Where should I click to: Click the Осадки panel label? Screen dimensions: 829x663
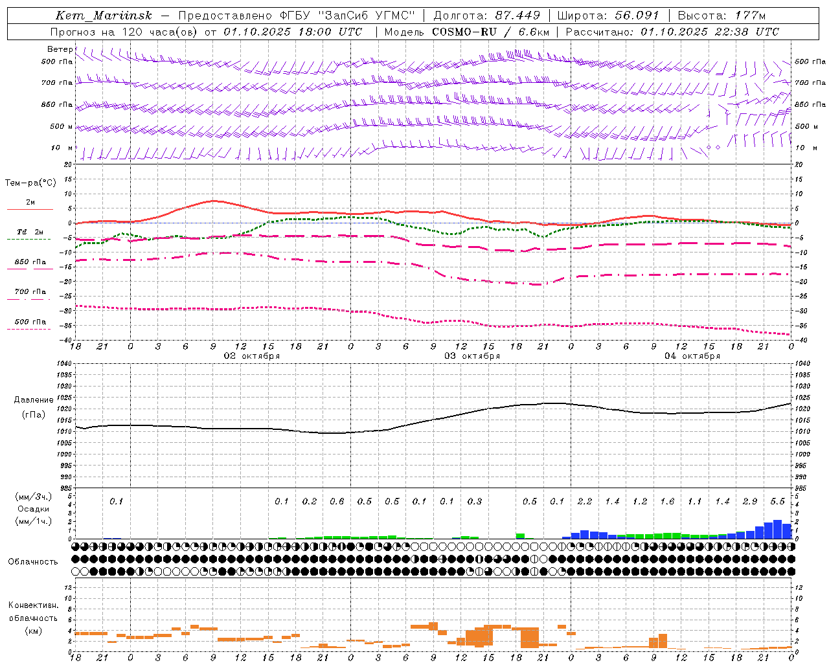click(34, 509)
